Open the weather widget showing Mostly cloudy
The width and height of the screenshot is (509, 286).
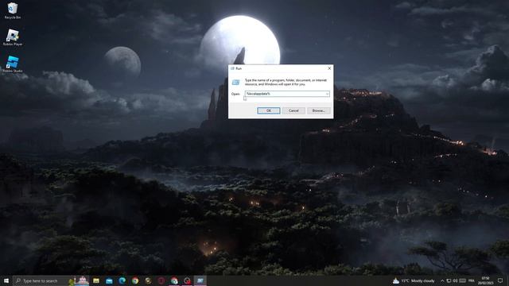[414, 280]
